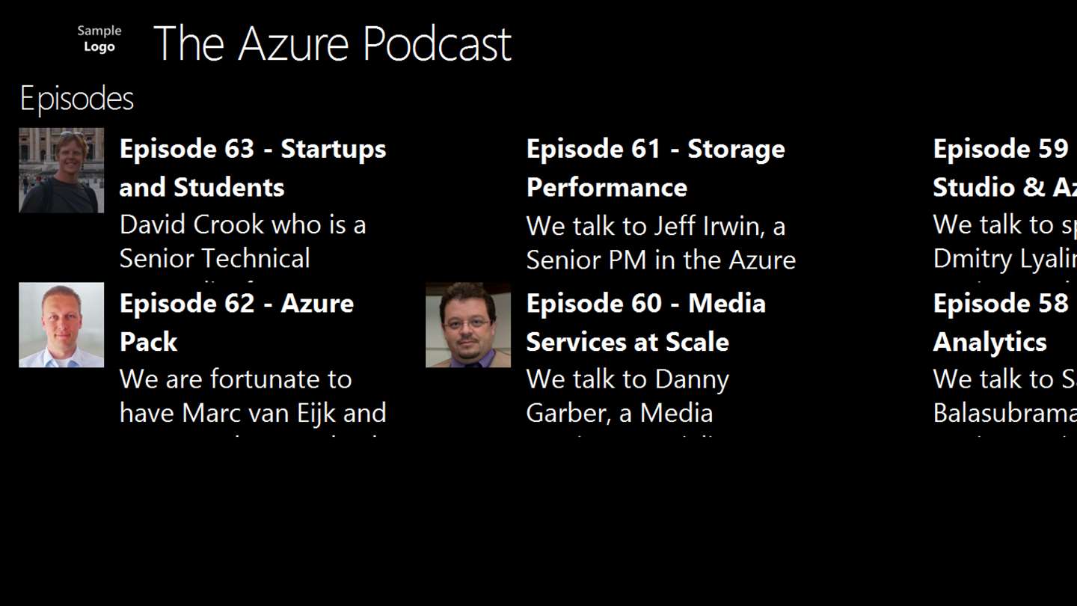Open Episode 62 guest headshot thumbnail
1077x606 pixels.
(x=61, y=325)
